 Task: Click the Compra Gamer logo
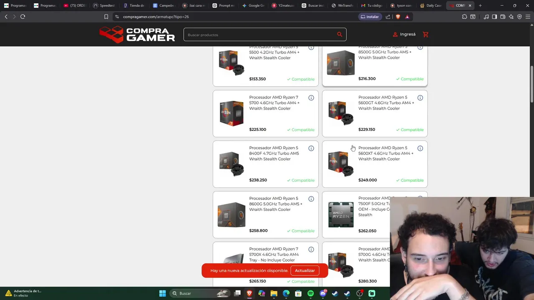[137, 35]
